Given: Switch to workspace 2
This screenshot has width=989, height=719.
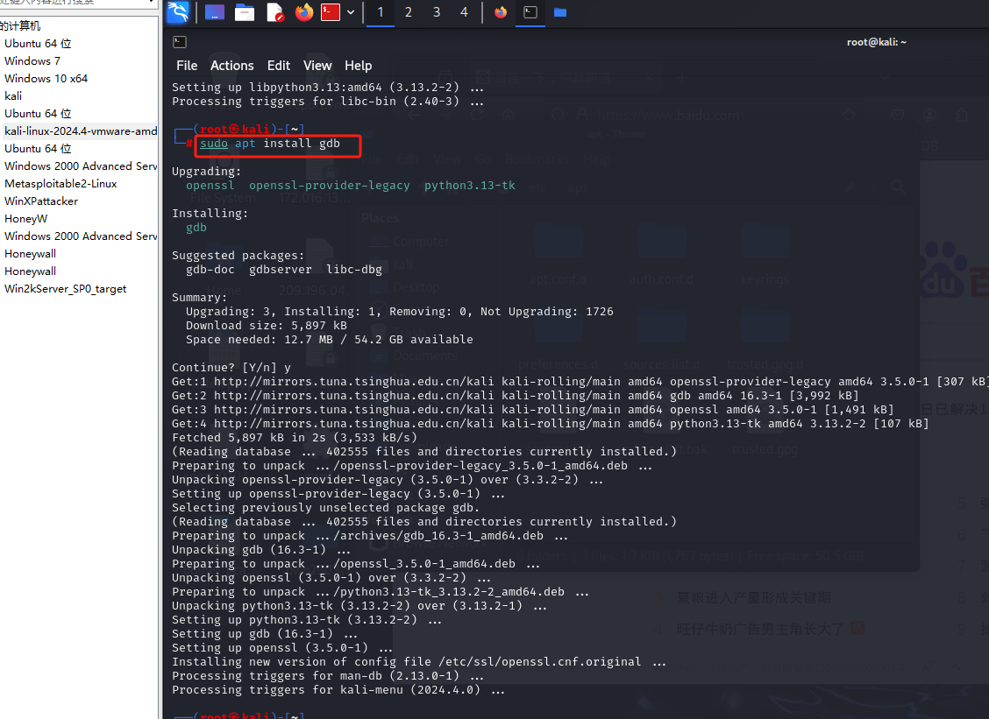Looking at the screenshot, I should [x=408, y=12].
